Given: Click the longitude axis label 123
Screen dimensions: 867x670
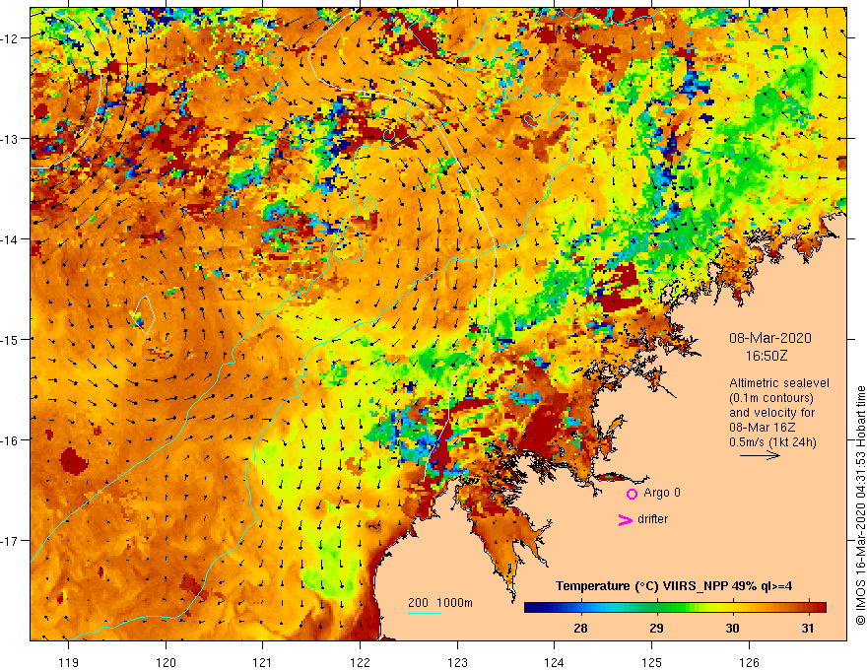Looking at the screenshot, I should [457, 662].
